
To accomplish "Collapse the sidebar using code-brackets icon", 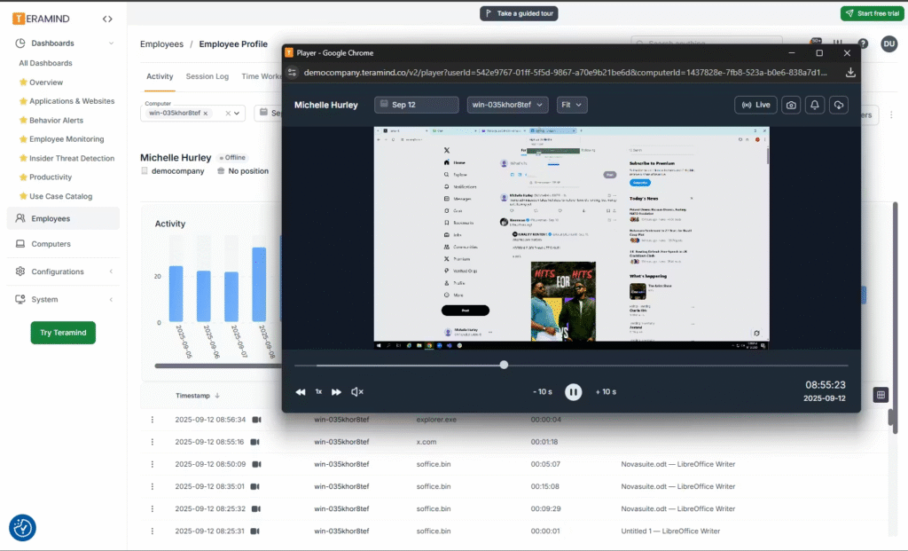I will coord(107,19).
